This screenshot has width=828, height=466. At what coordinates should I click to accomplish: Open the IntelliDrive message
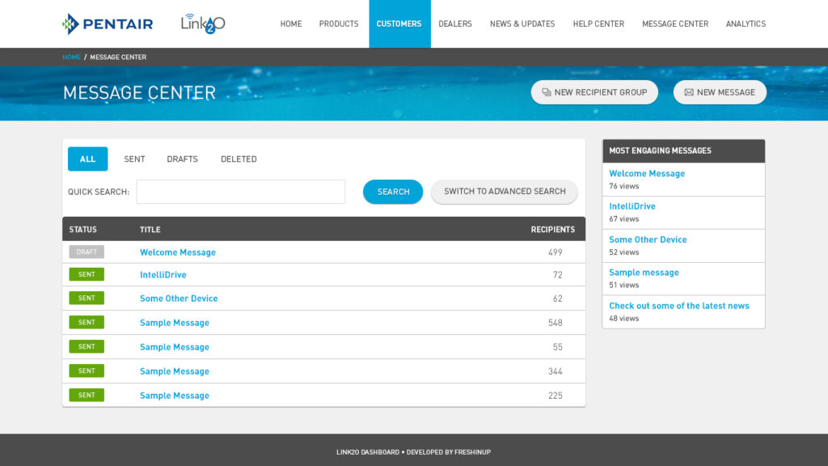163,274
